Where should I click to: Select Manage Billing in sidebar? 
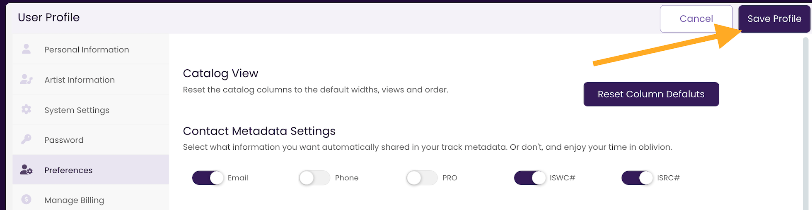[91, 200]
